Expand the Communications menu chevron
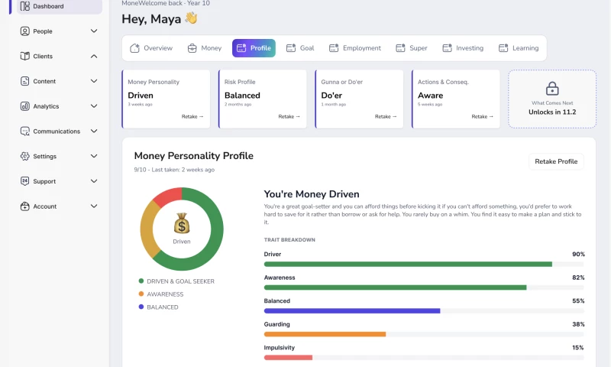Image resolution: width=611 pixels, height=367 pixels. 94,131
